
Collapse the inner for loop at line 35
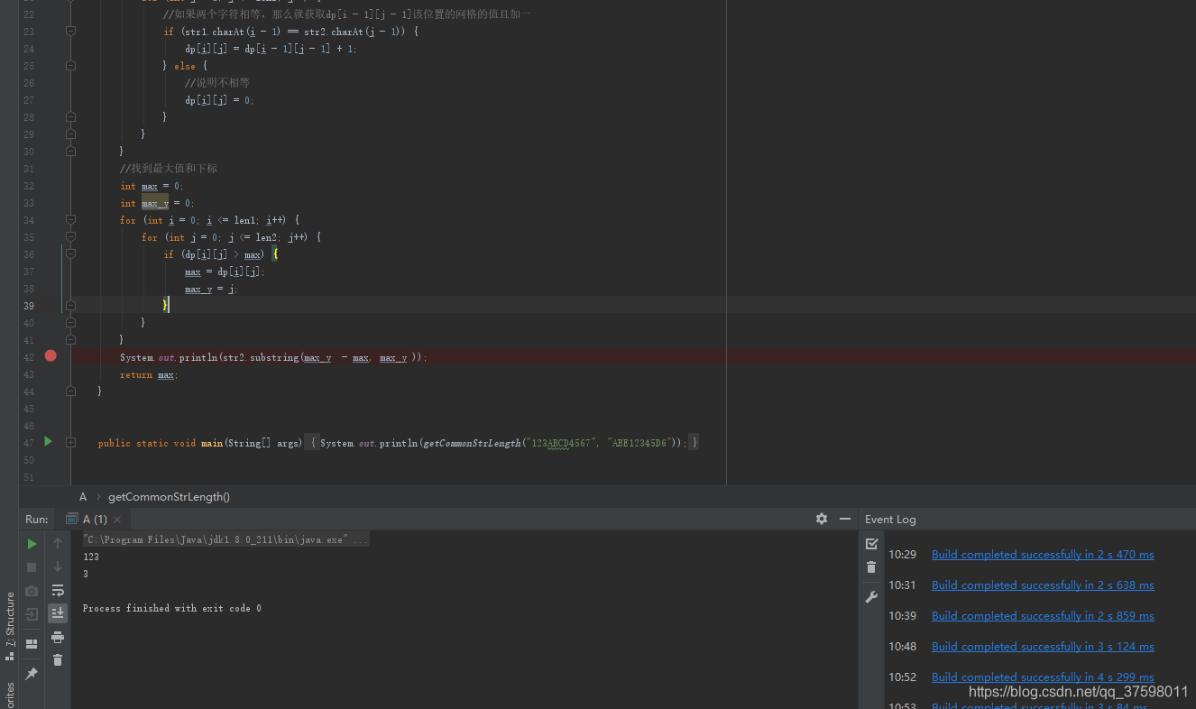click(70, 236)
